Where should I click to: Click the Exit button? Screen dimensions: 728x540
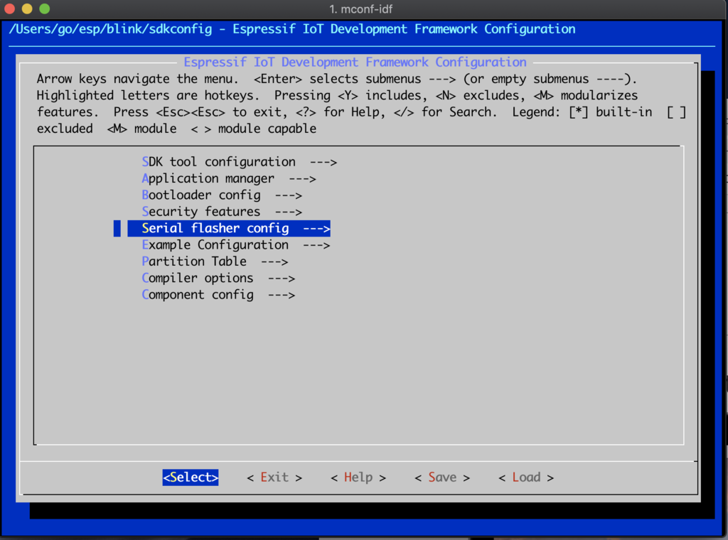coord(274,477)
